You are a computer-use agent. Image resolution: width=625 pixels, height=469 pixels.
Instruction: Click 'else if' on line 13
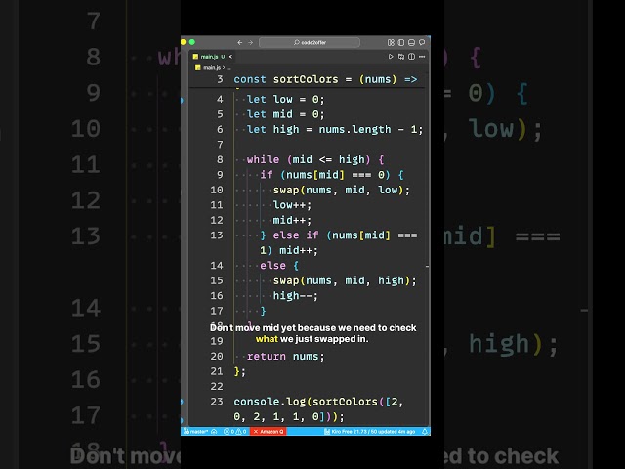296,235
